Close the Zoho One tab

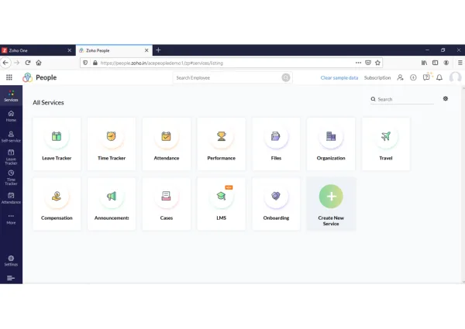click(x=70, y=50)
